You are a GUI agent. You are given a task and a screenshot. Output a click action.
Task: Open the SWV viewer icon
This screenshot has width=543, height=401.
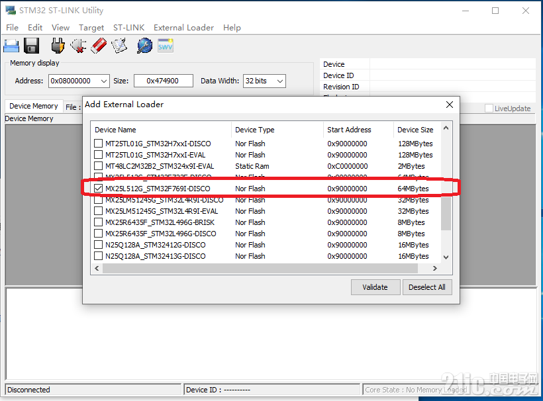click(165, 46)
